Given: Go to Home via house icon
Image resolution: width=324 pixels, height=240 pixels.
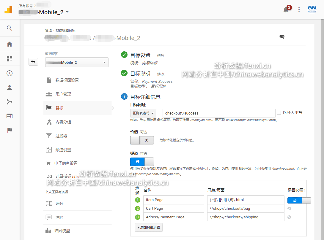Looking at the screenshot, I should tap(10, 44).
